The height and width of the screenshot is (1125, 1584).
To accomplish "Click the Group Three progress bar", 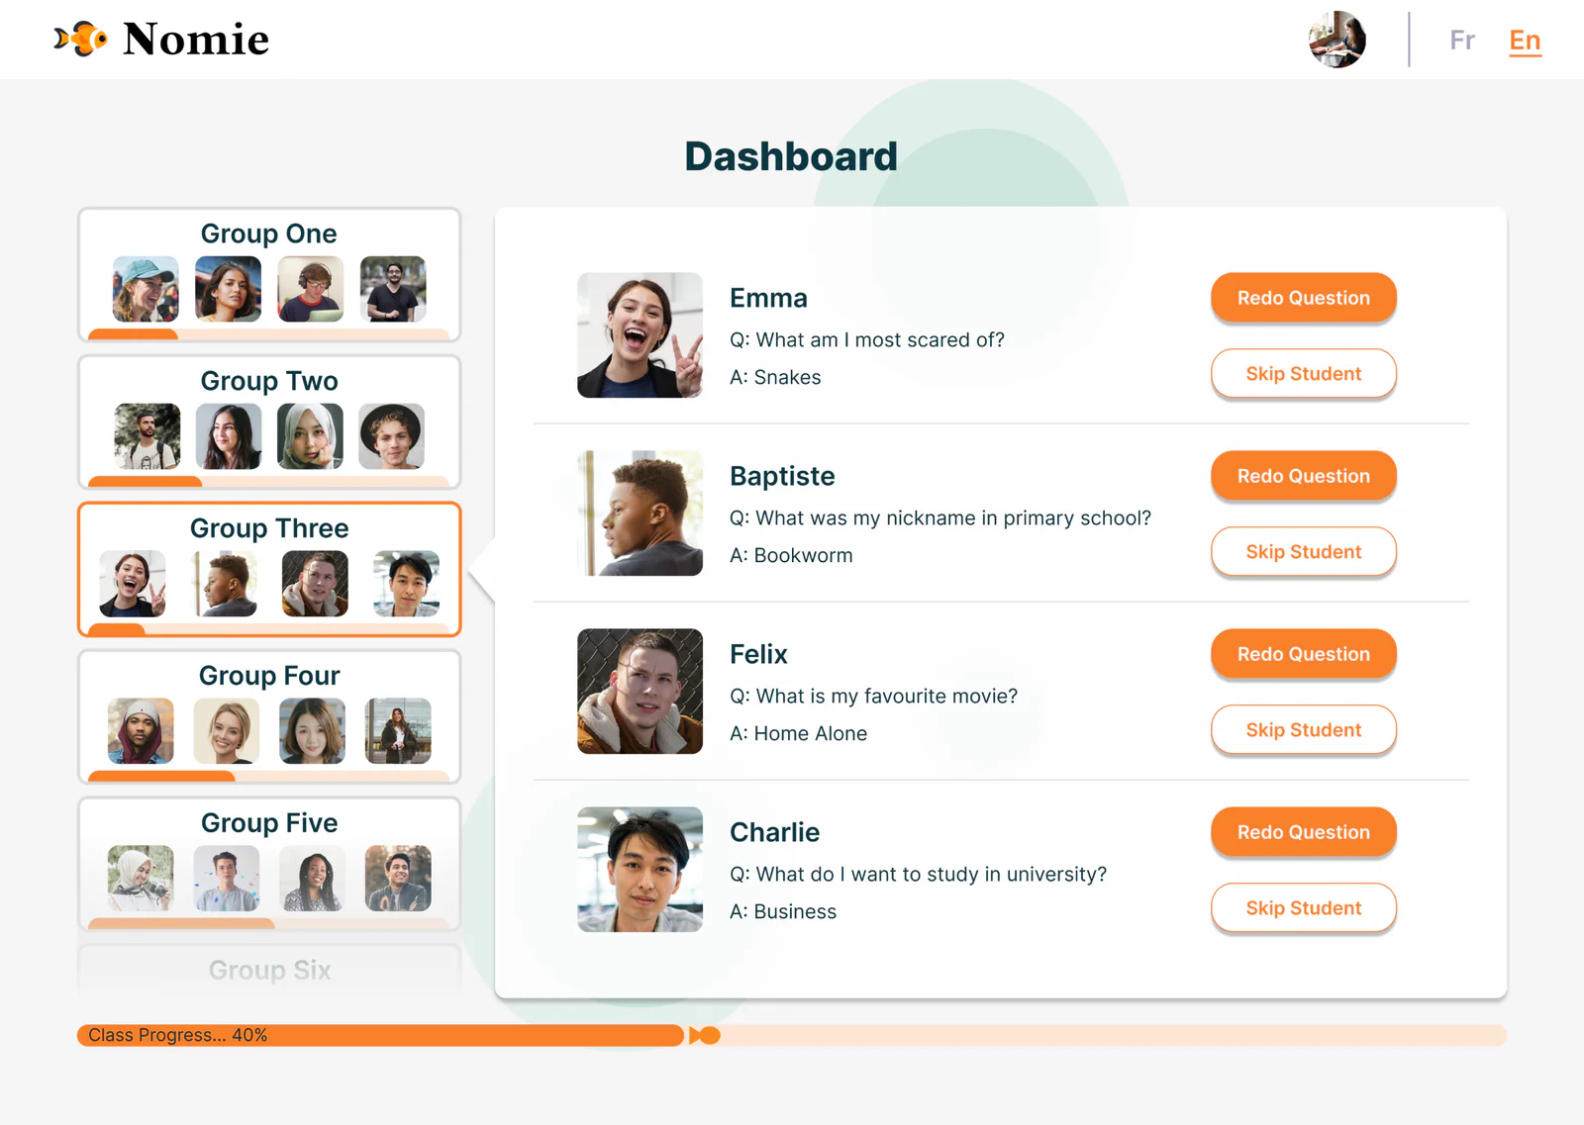I will tap(269, 629).
